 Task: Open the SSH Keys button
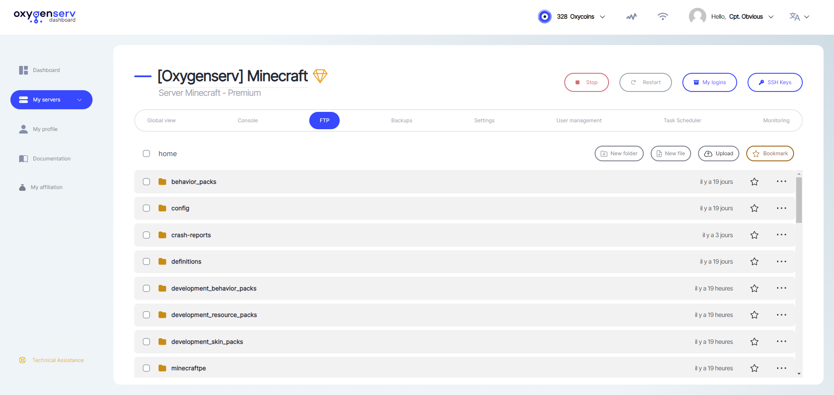point(775,82)
